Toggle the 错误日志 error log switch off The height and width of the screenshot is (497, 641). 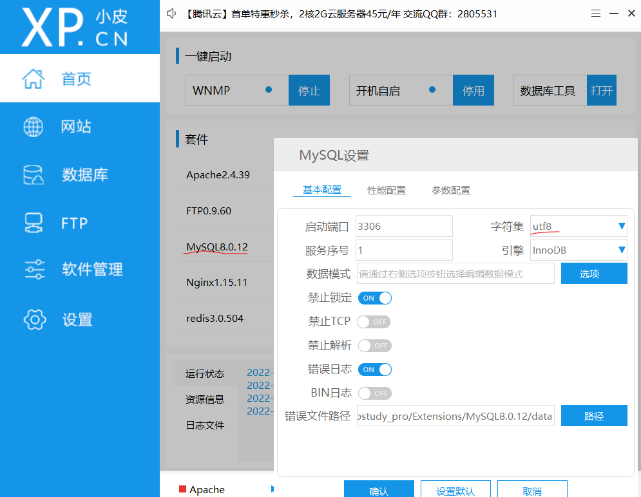pyautogui.click(x=374, y=369)
